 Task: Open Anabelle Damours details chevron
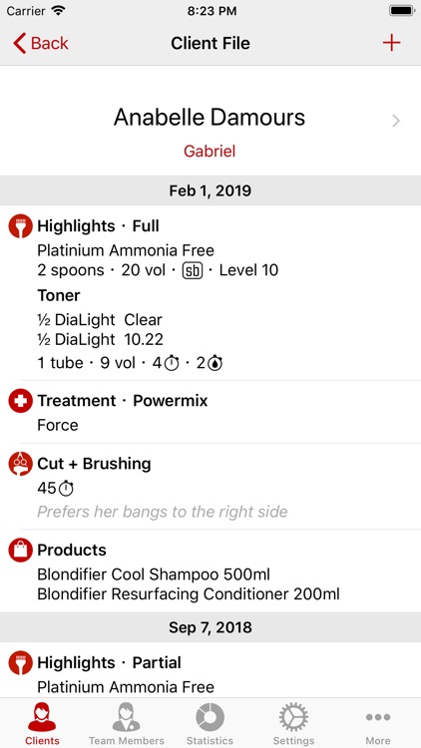[x=396, y=121]
